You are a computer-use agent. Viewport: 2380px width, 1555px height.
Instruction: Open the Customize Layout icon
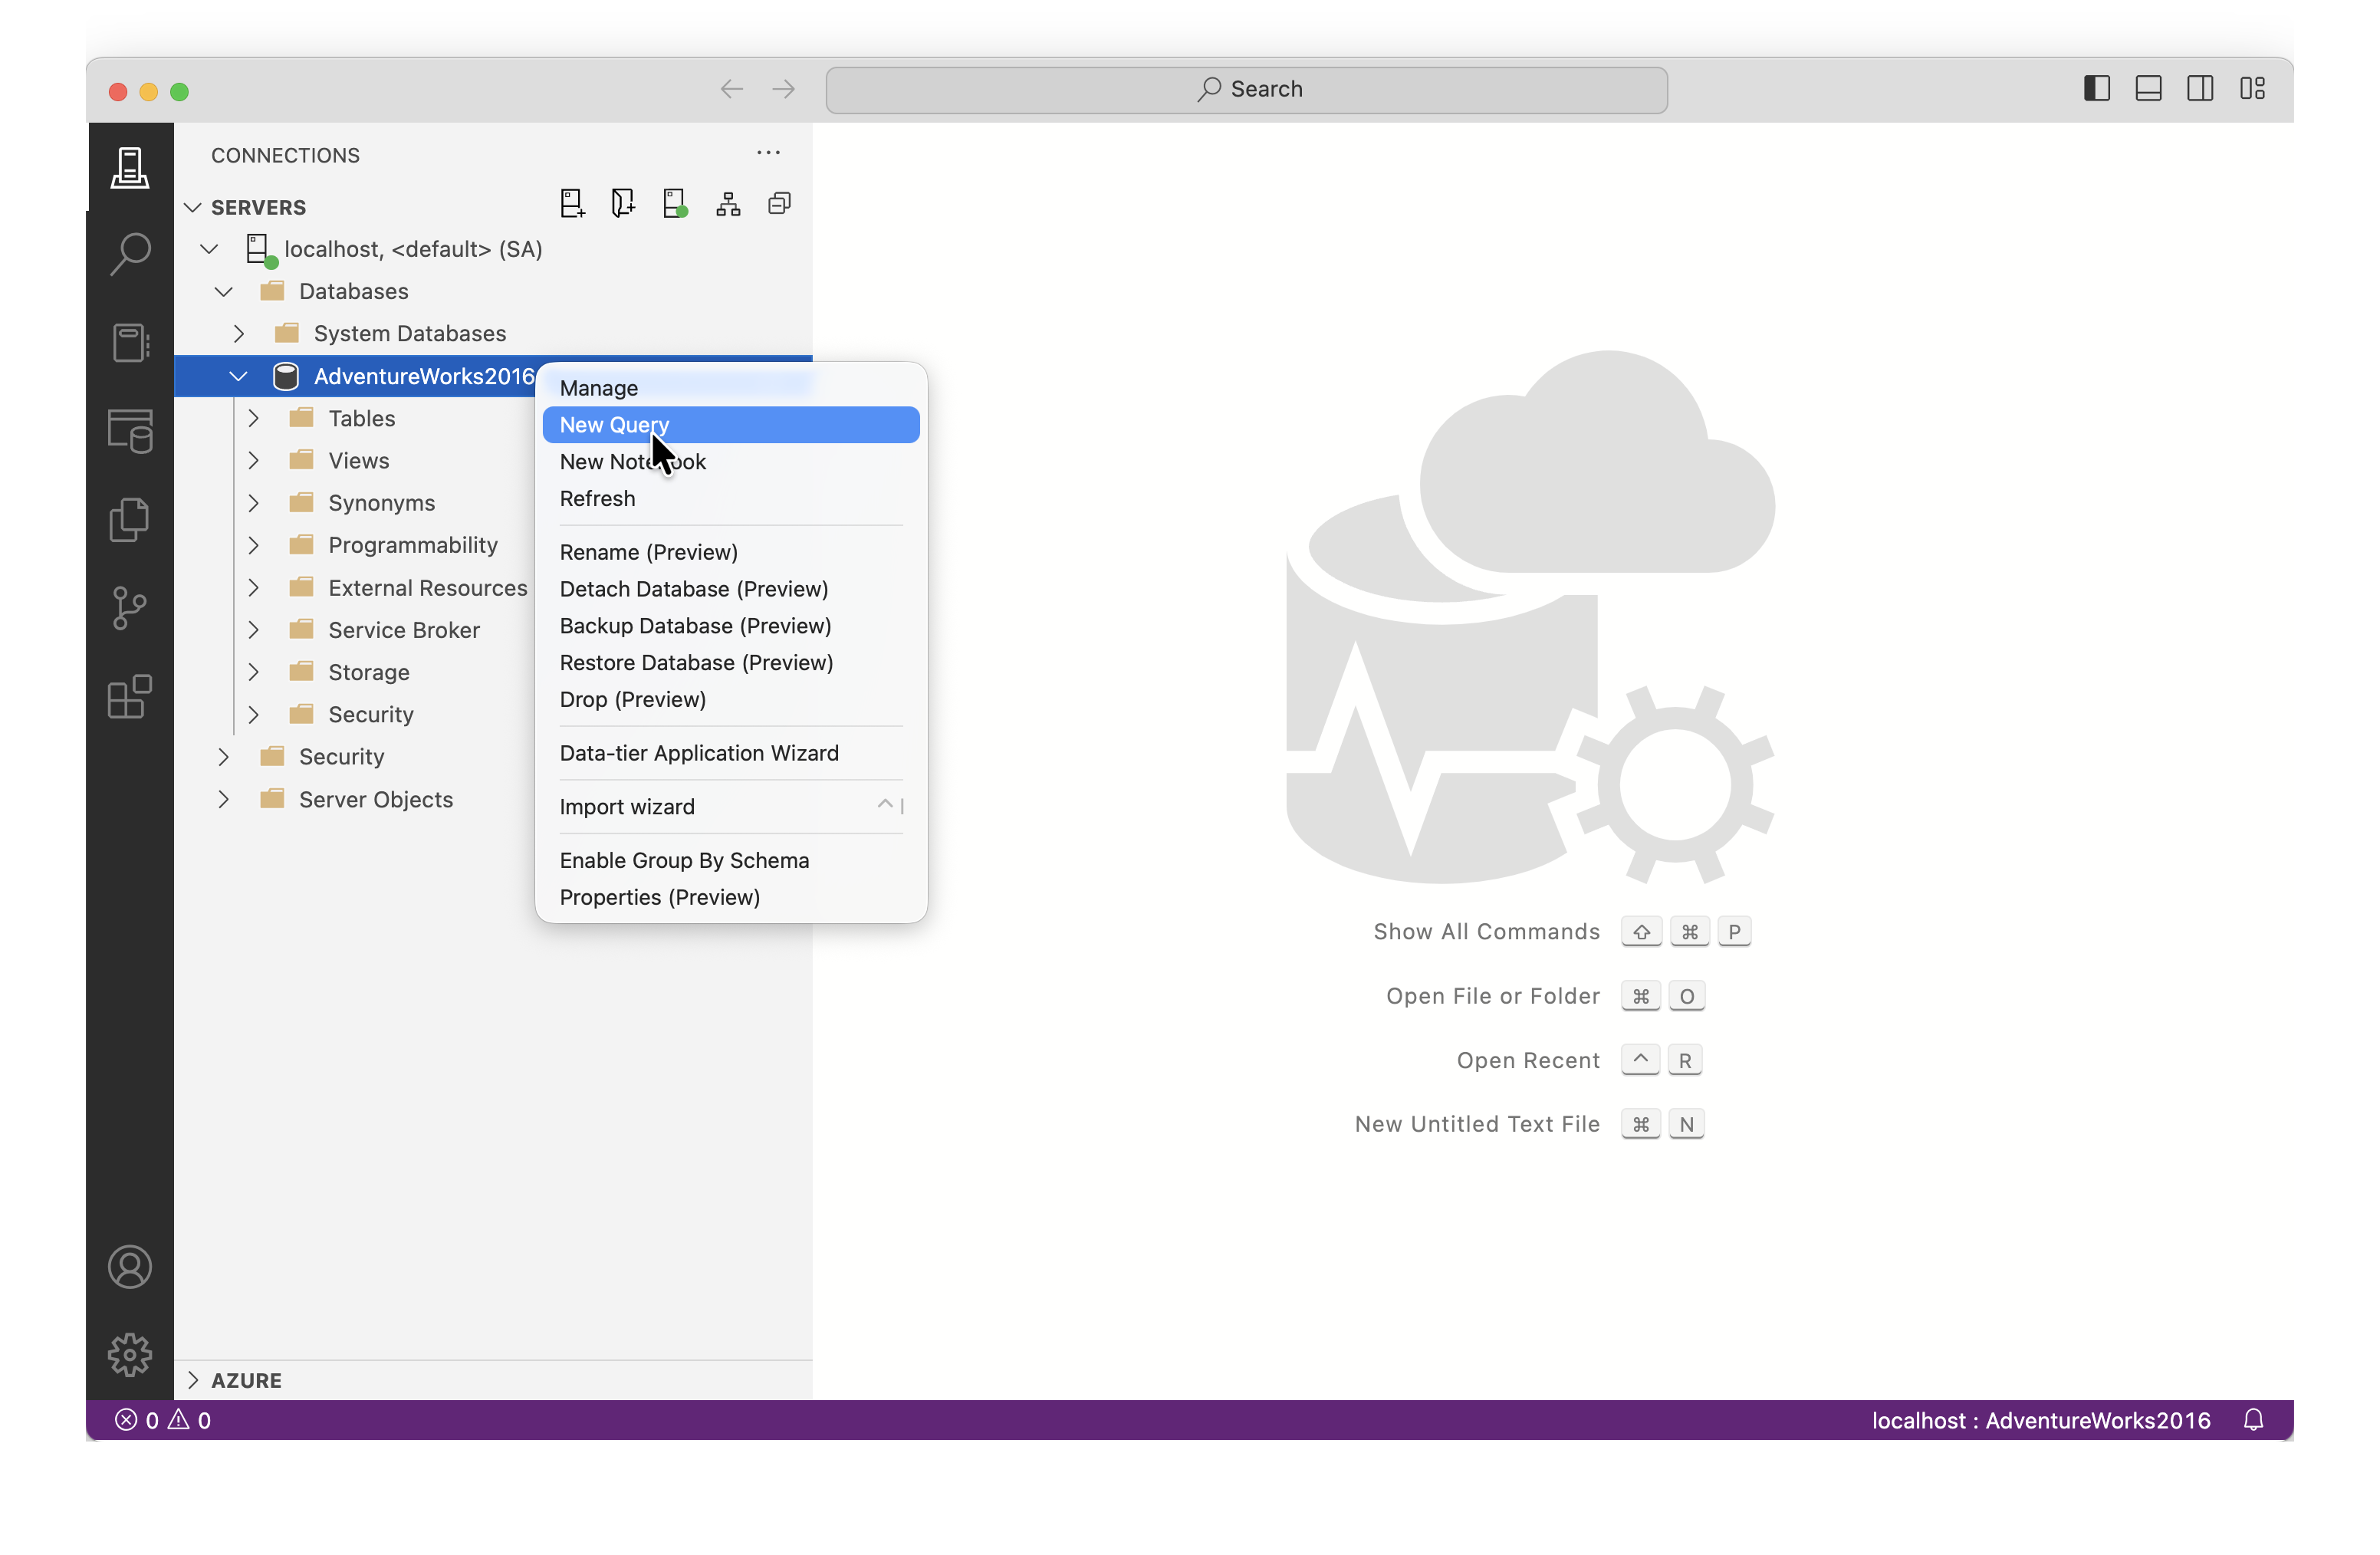point(2253,89)
